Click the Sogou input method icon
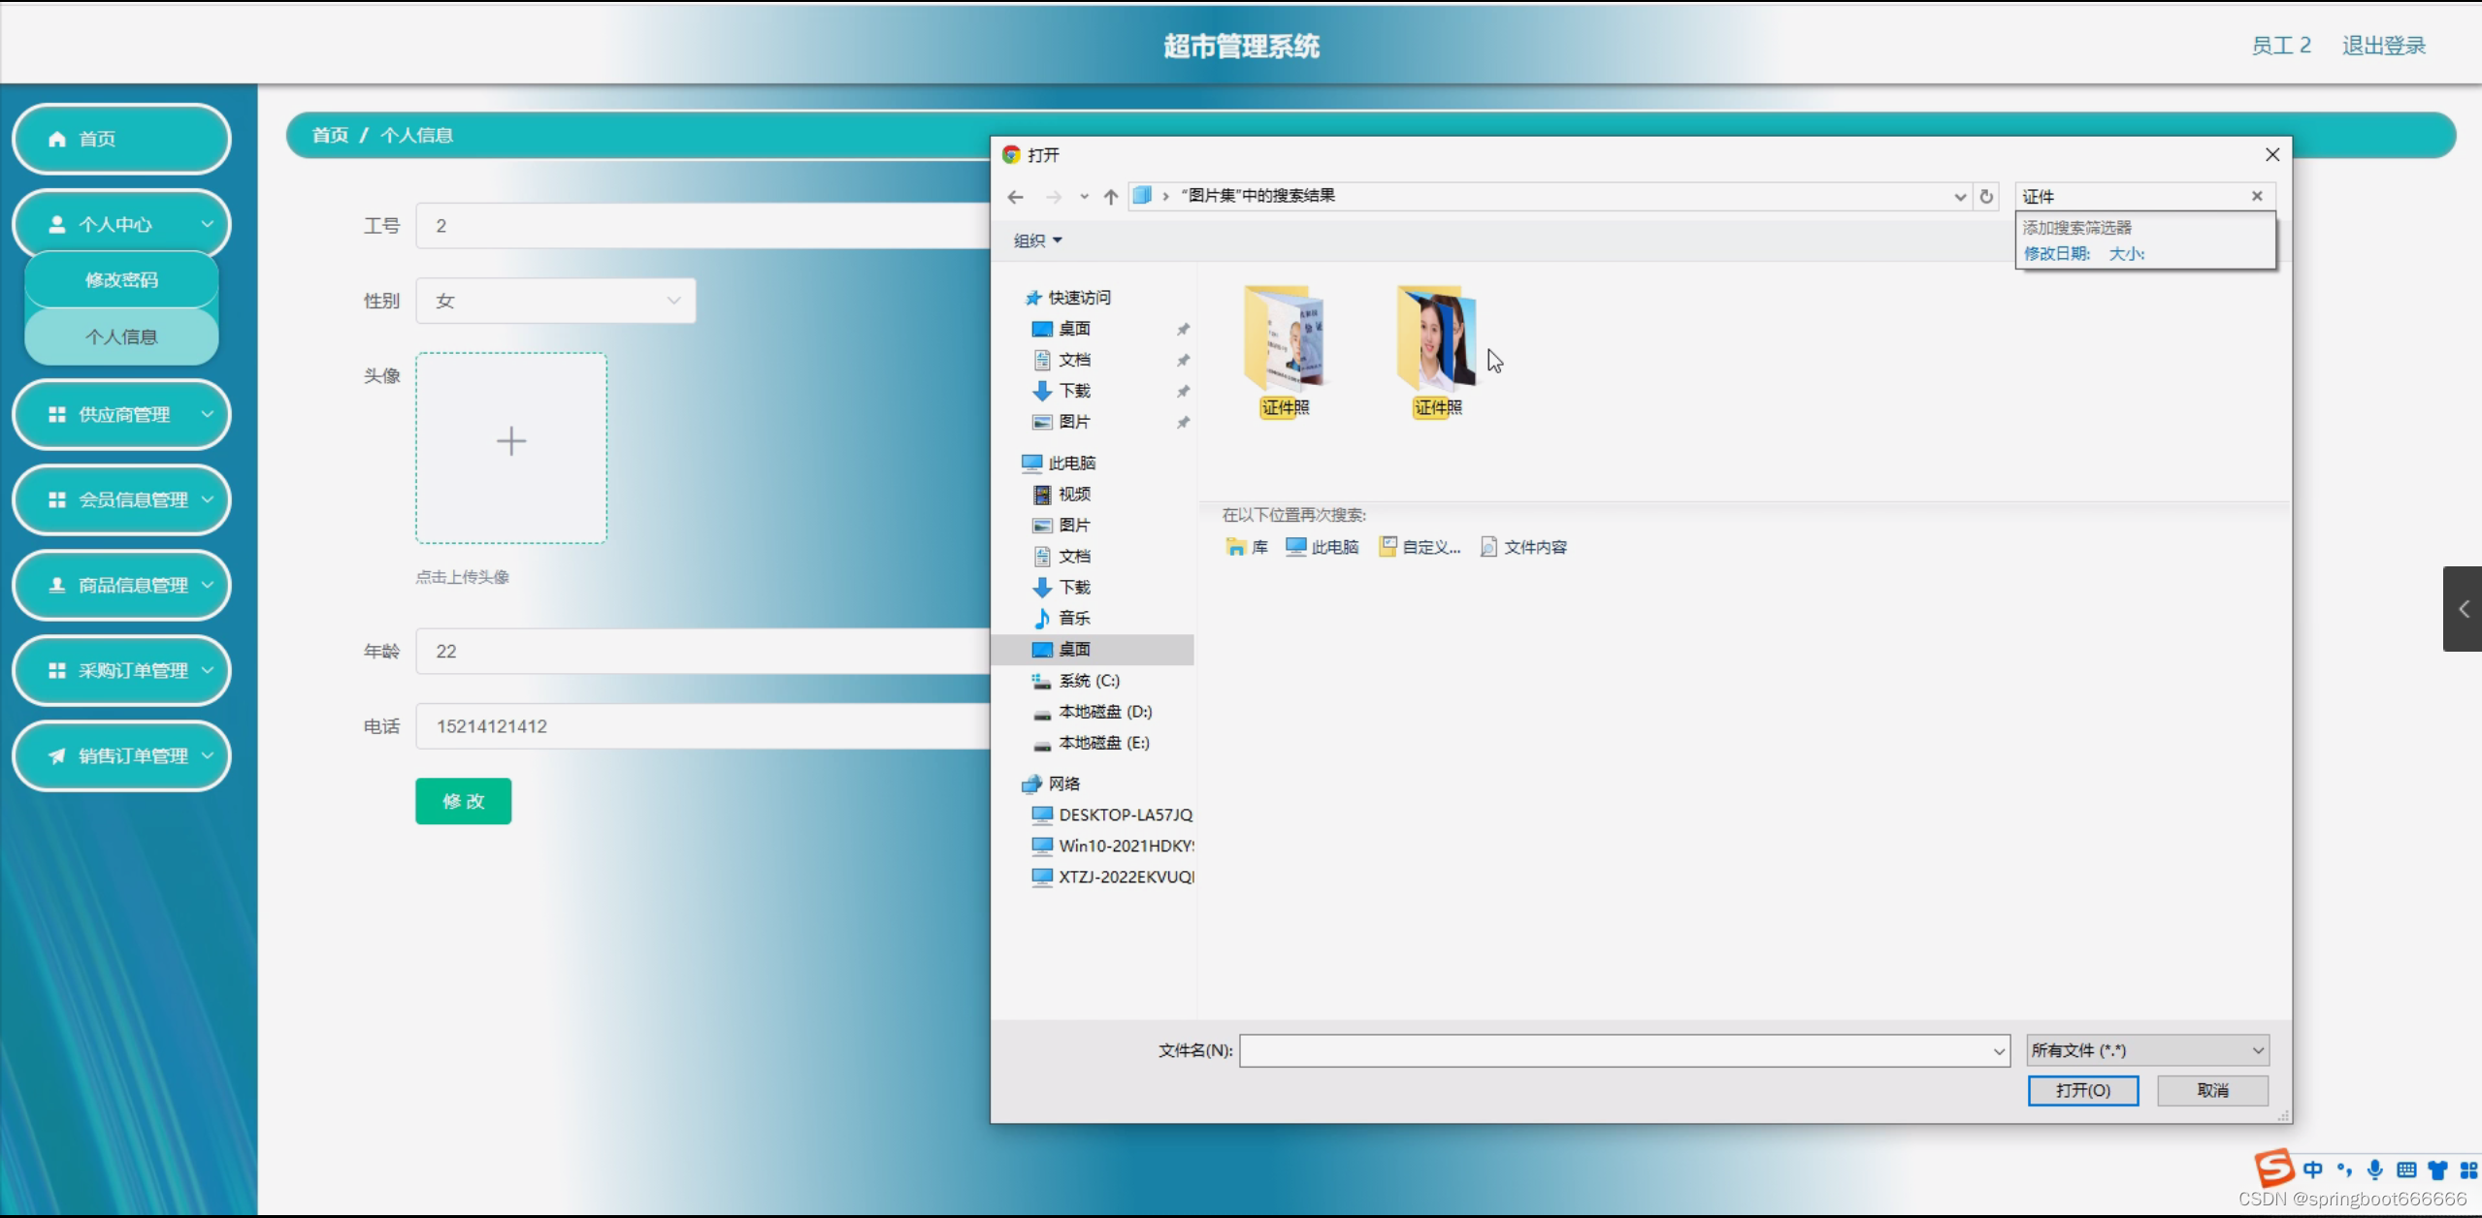 (x=2272, y=1168)
